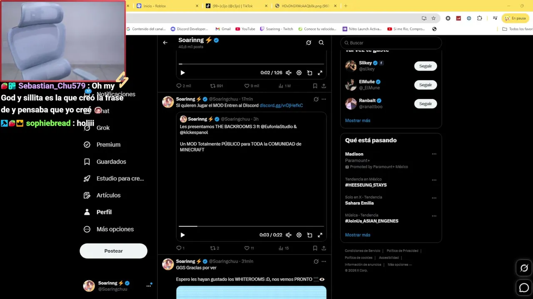Switch to the Inicio - Roblox tab
The image size is (533, 299).
[x=168, y=6]
